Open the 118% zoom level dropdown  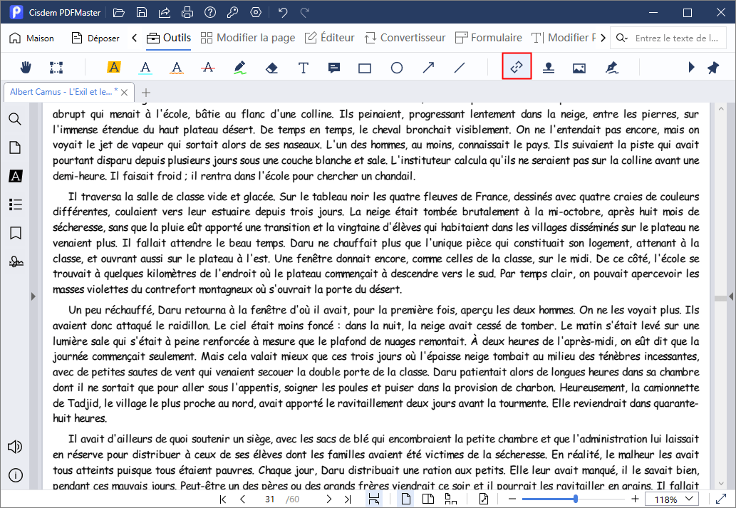coord(672,499)
